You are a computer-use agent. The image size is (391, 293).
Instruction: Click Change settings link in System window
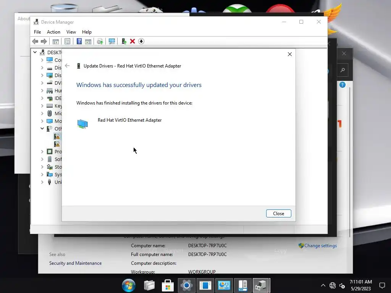tap(320, 246)
